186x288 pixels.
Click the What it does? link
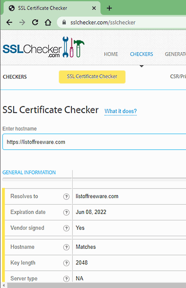pyautogui.click(x=121, y=111)
